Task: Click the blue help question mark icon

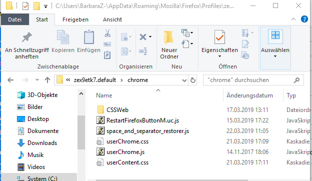Action: 304,19
